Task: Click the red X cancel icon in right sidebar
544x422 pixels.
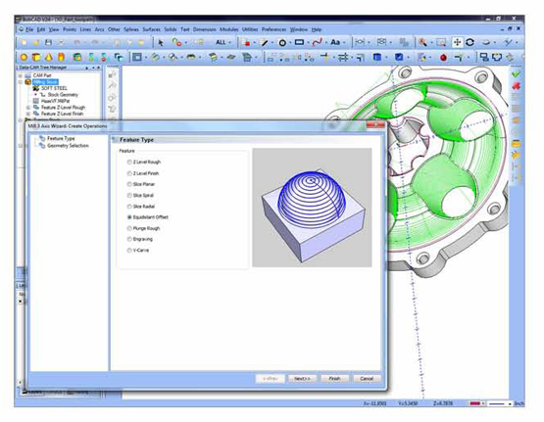Action: pos(516,85)
